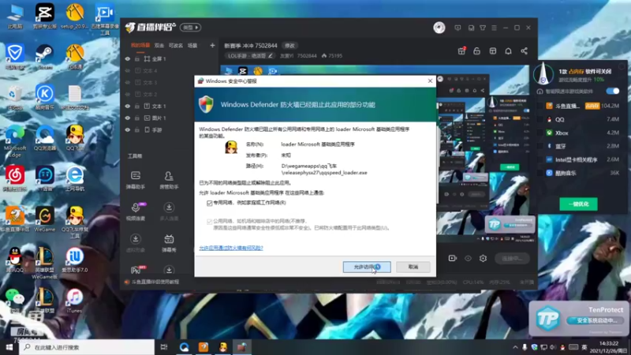Open the settings gear below preview

pos(483,258)
